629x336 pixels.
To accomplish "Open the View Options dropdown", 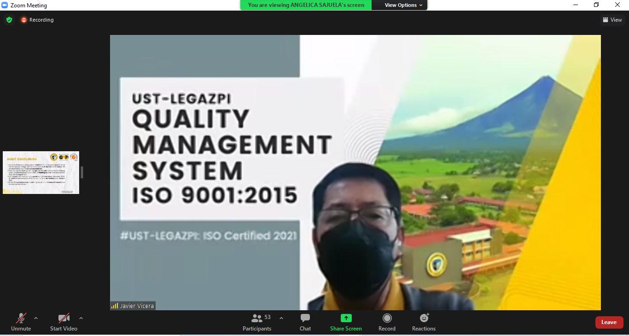I will pyautogui.click(x=403, y=5).
